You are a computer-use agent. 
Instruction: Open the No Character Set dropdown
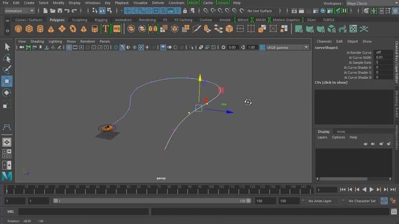coord(362,201)
